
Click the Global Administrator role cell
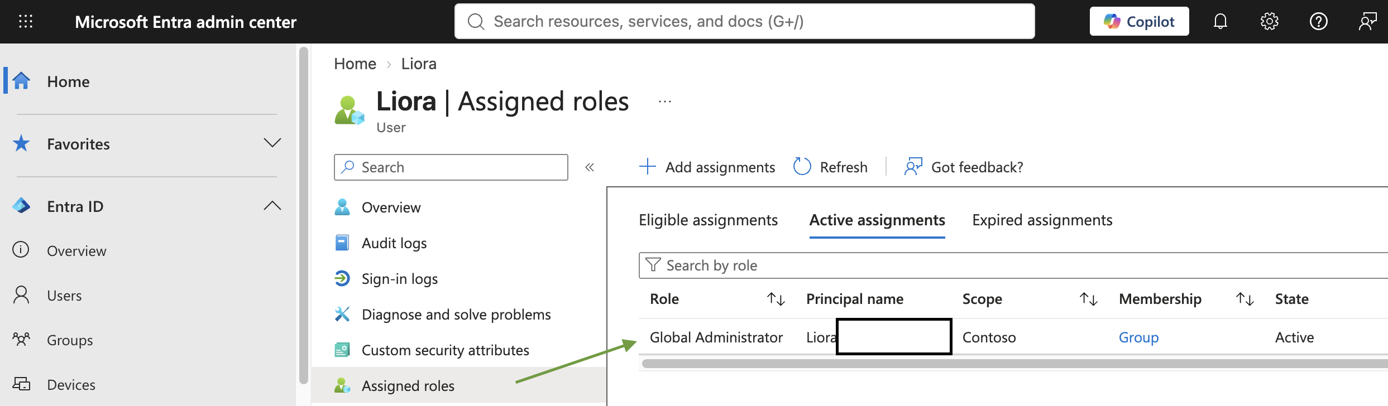(x=716, y=337)
